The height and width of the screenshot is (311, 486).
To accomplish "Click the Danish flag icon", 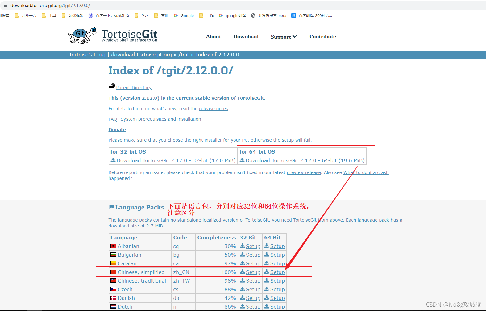I will pyautogui.click(x=113, y=298).
